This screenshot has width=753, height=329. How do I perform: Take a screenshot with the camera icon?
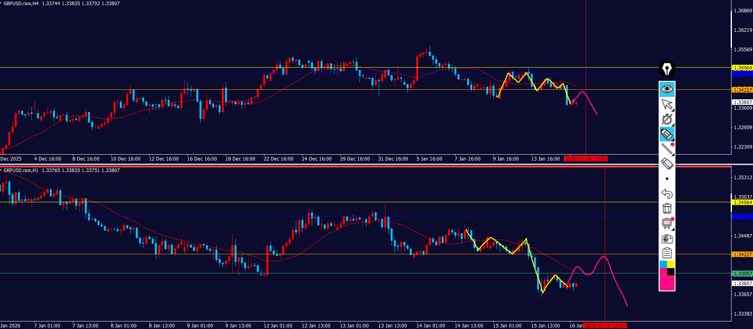[667, 238]
